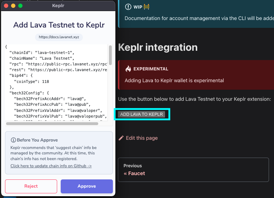
Task: Click the exclamation icon next to WIP
Action: tap(128, 7)
